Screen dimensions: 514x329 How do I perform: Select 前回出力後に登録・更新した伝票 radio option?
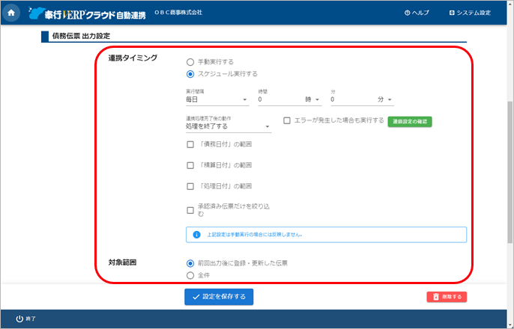pos(190,263)
